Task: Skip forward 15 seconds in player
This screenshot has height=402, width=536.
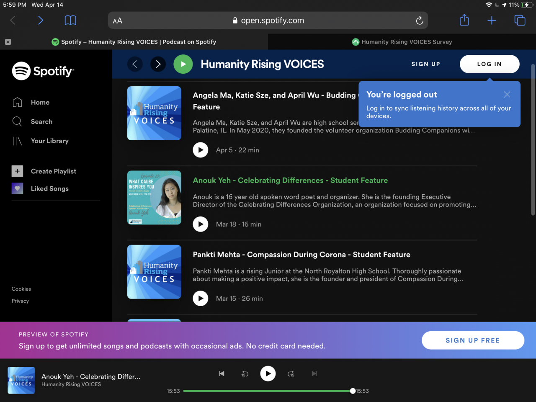Action: tap(291, 374)
